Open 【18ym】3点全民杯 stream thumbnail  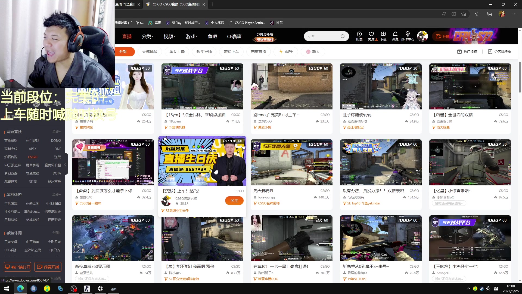tap(202, 87)
